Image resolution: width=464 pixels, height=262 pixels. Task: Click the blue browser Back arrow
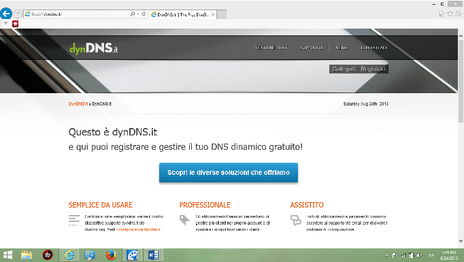click(6, 14)
